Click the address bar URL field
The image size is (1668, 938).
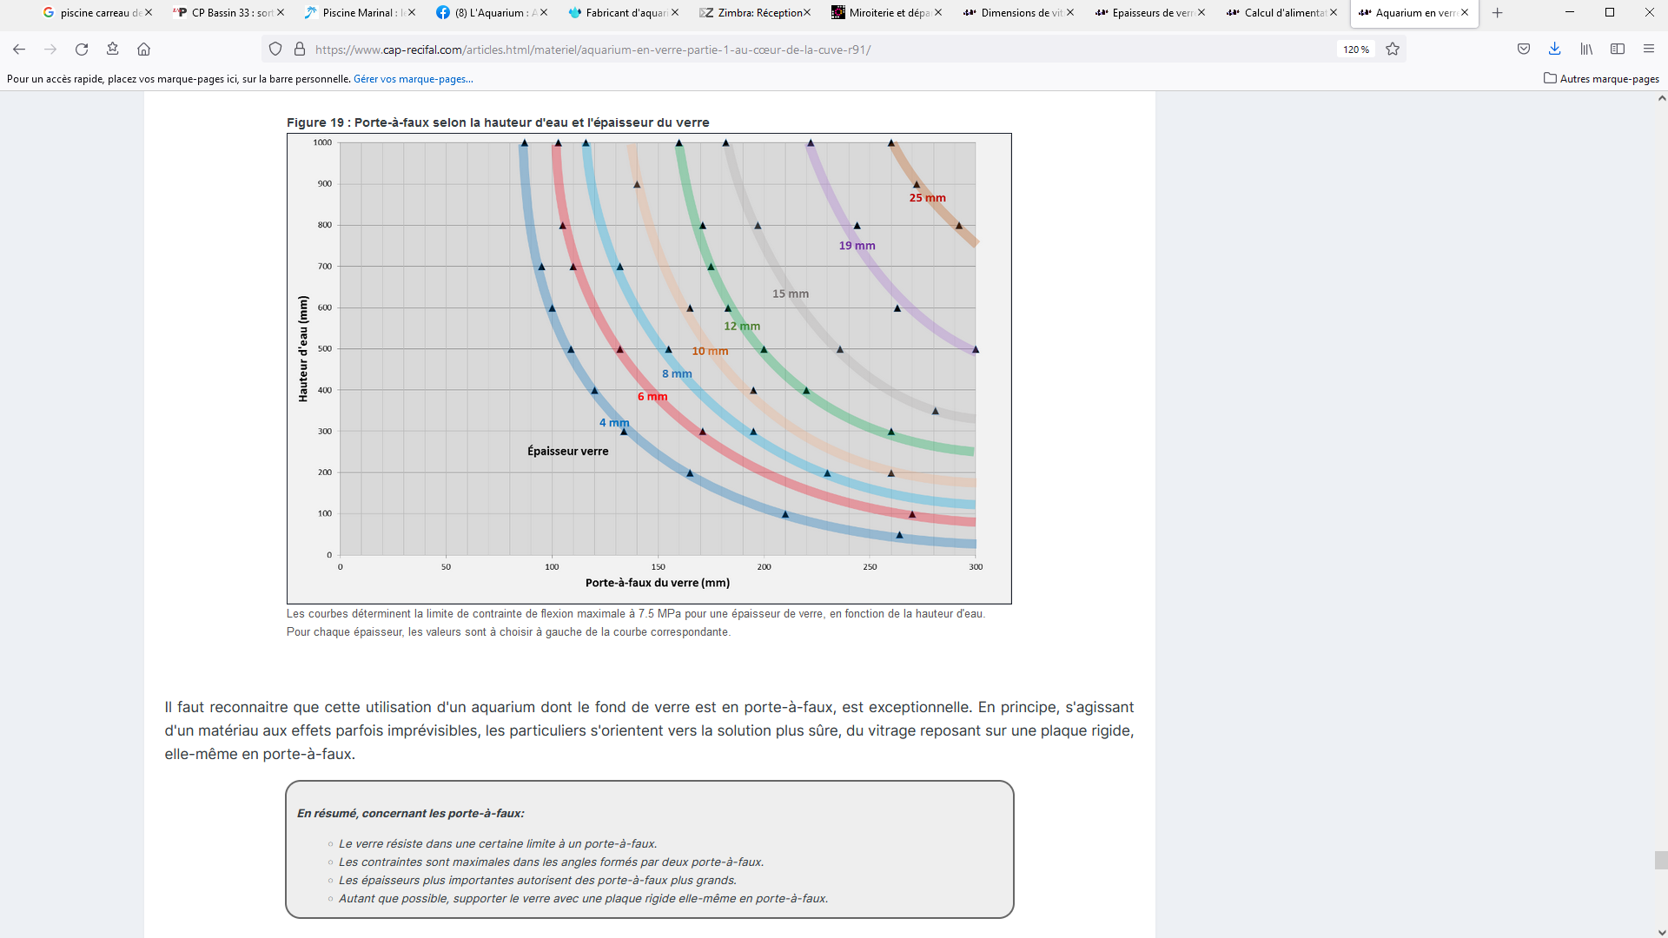point(782,50)
